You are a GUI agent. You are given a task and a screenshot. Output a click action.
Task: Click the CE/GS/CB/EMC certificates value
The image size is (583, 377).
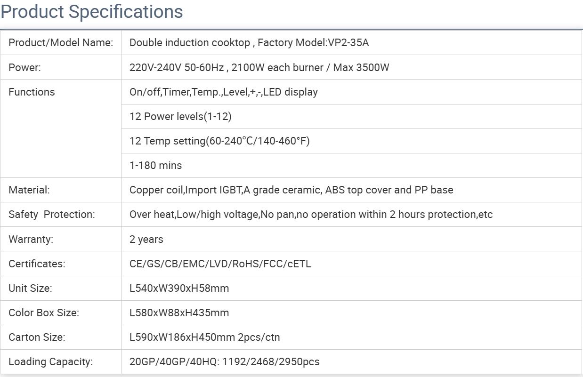(220, 264)
